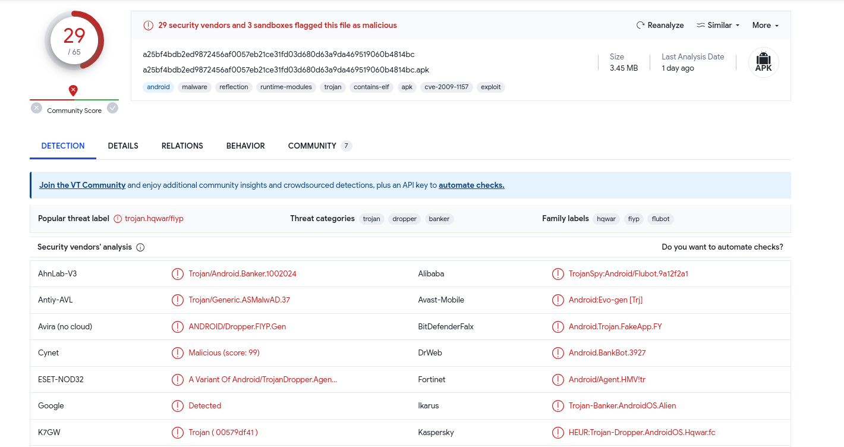The image size is (844, 447).
Task: Click the trojan threat category chip
Action: (371, 219)
